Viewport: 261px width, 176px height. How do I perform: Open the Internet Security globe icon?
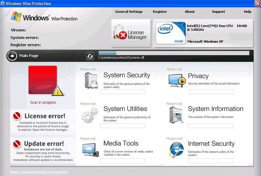click(x=177, y=150)
